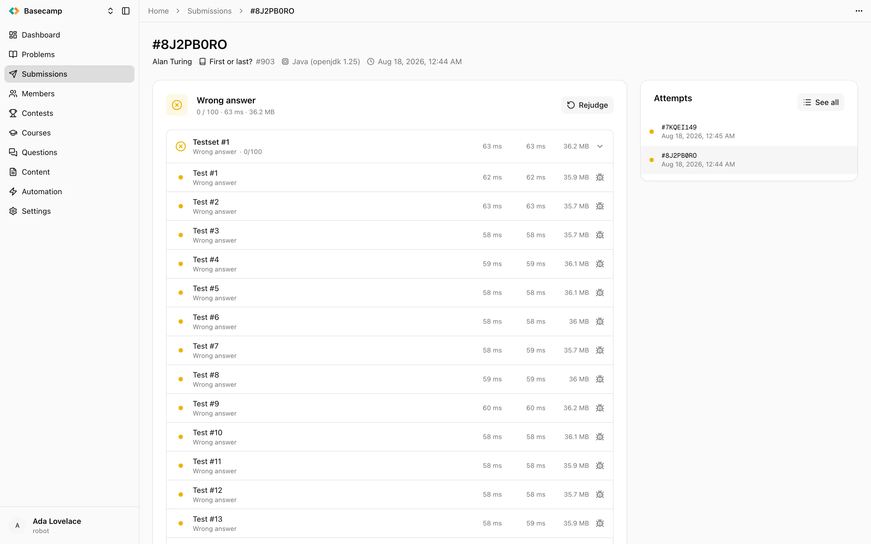Viewport: 871px width, 544px height.
Task: Open problem First or last? #903
Action: (237, 61)
